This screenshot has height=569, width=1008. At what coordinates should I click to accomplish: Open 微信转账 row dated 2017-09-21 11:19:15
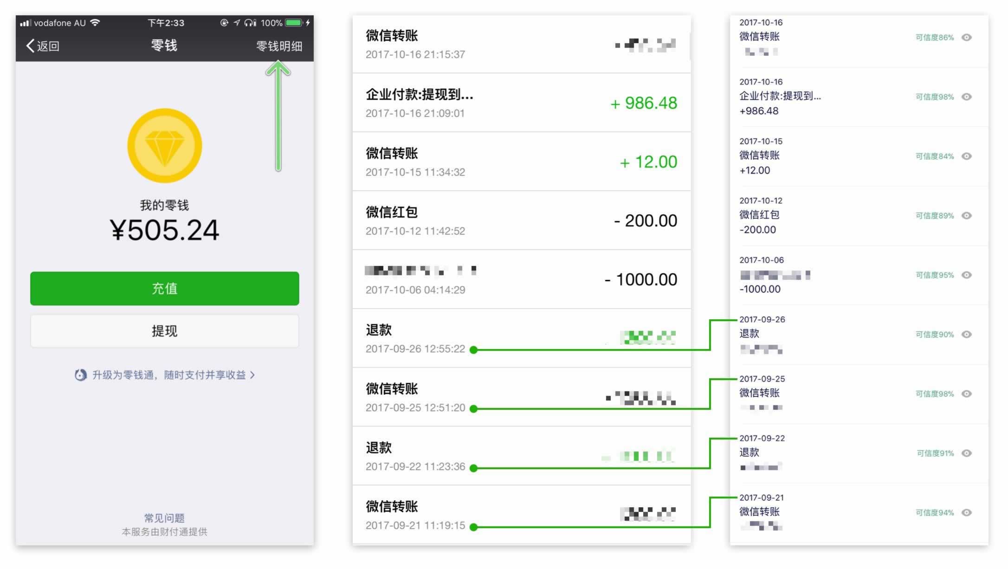tap(521, 515)
